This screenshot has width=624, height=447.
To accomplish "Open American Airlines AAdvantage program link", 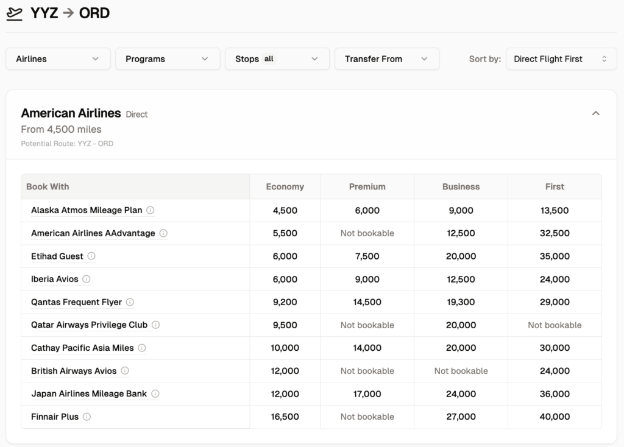I will (93, 233).
